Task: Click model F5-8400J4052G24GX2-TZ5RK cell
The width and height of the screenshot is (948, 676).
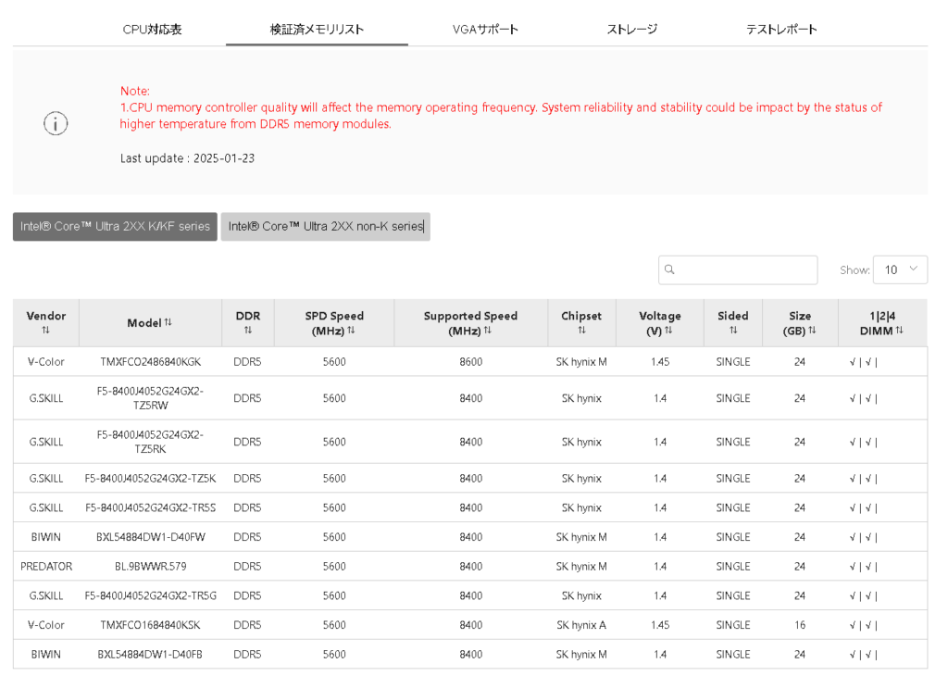Action: click(x=151, y=442)
